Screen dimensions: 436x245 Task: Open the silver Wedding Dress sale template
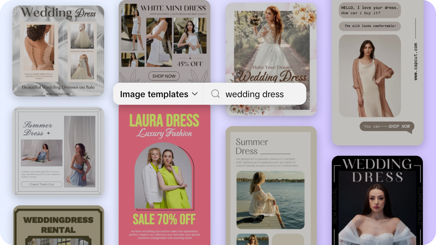58,51
